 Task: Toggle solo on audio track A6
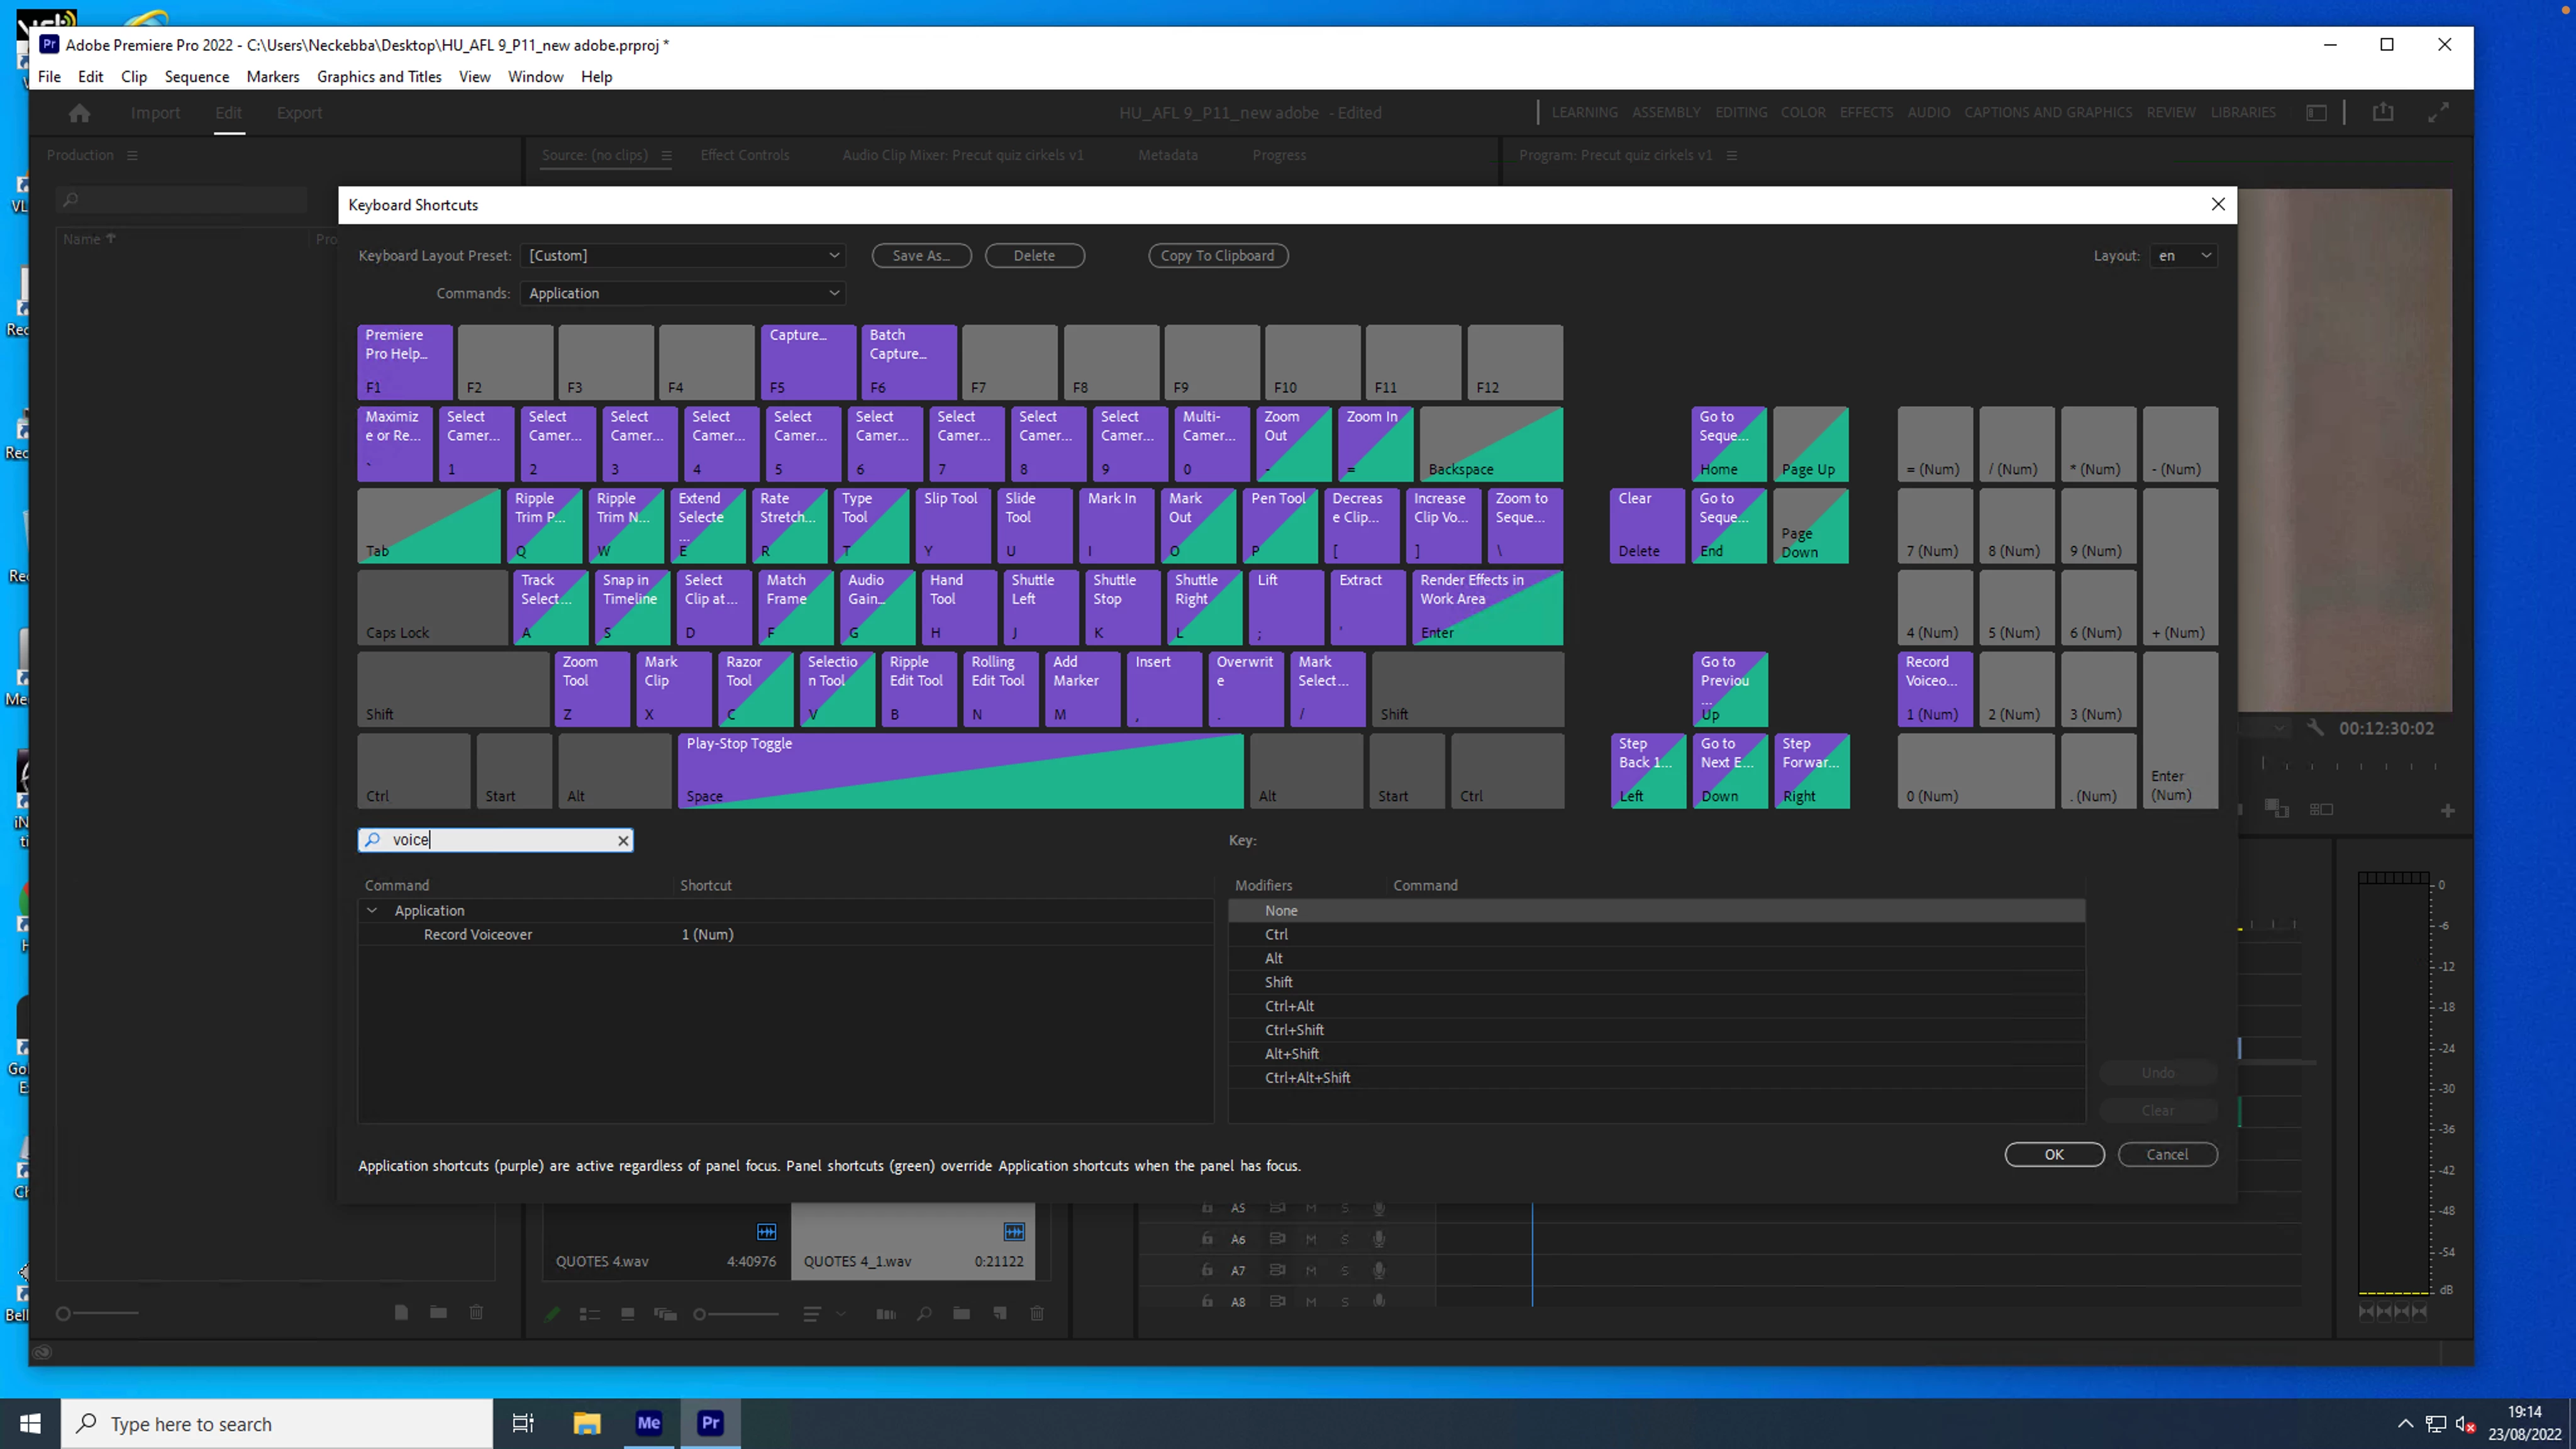pos(1345,1239)
